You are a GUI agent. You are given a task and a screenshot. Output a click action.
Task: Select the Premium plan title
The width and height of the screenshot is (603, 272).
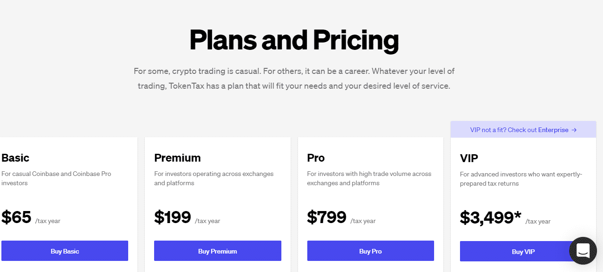tap(178, 158)
